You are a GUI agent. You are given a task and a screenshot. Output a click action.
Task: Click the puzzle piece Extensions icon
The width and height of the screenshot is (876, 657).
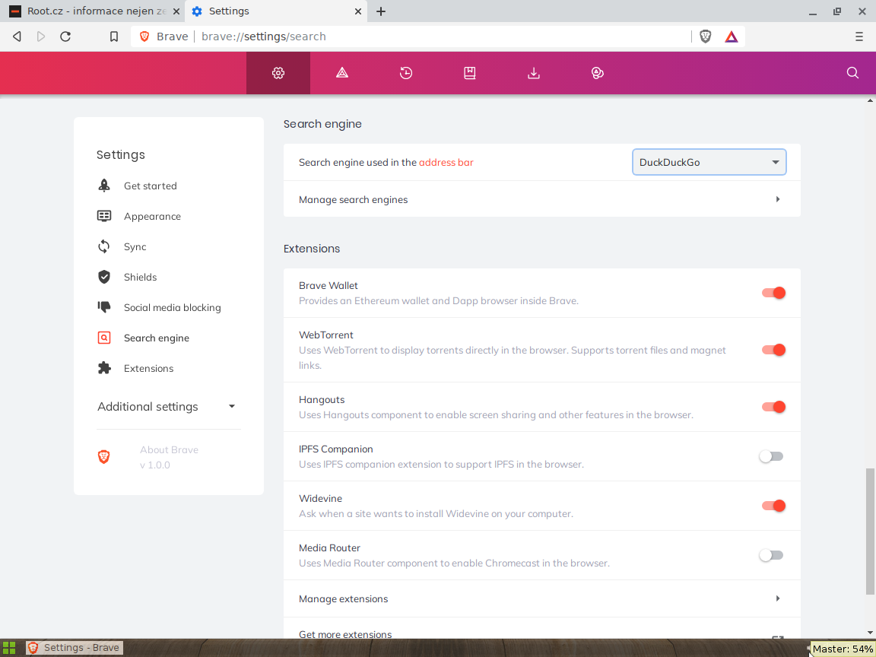[x=104, y=368]
